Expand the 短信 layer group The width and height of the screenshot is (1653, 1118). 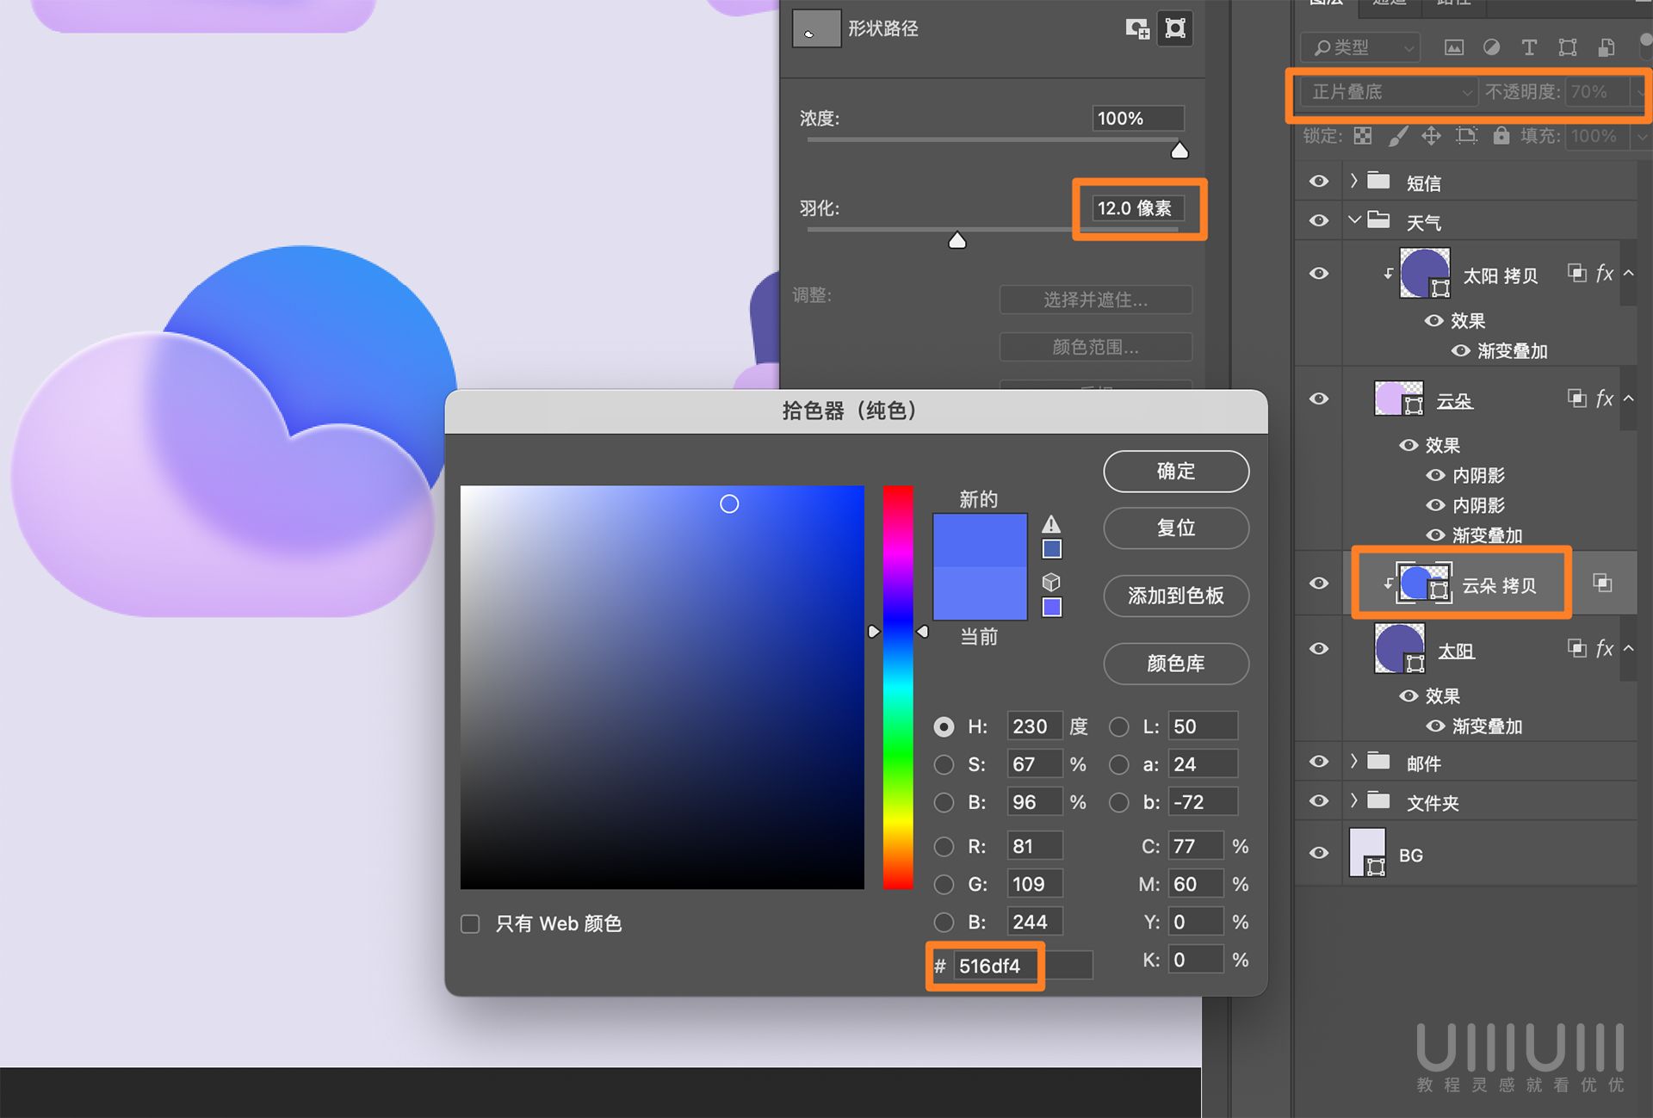click(1353, 182)
